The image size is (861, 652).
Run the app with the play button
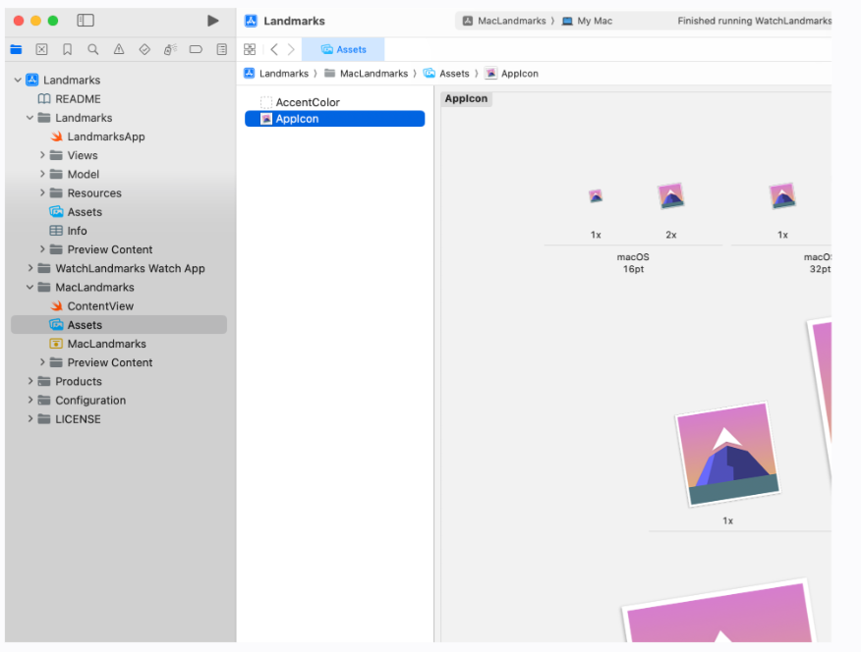(x=213, y=21)
